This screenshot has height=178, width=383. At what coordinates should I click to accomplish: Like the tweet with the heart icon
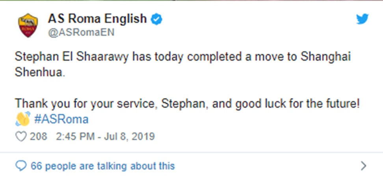(20, 136)
